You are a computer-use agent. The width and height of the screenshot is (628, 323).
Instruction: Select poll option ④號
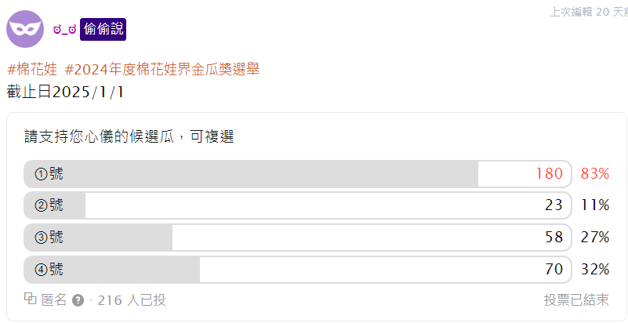(298, 270)
